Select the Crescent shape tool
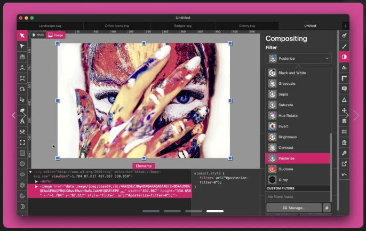366x231 pixels. click(22, 206)
